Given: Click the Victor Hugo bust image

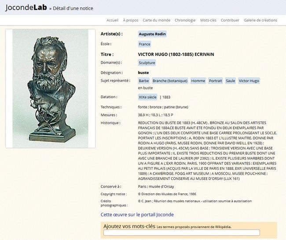Looking at the screenshot, I should (x=50, y=89).
